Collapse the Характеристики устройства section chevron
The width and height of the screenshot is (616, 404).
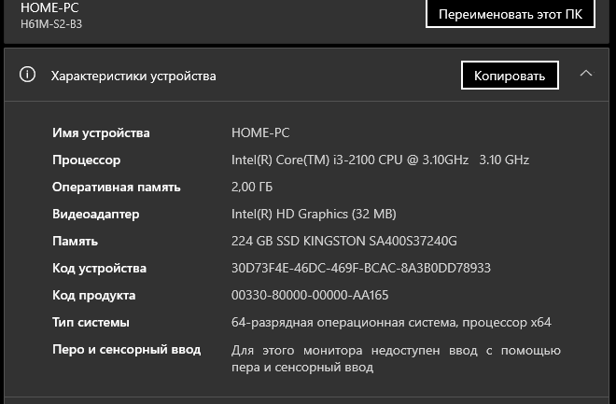click(x=586, y=75)
